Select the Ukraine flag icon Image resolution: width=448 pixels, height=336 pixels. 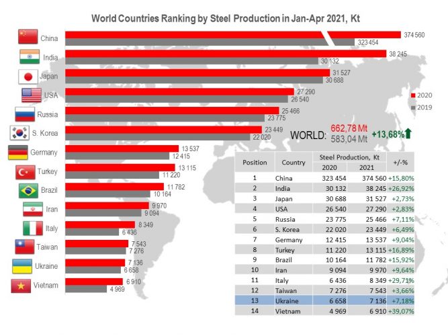[22, 267]
